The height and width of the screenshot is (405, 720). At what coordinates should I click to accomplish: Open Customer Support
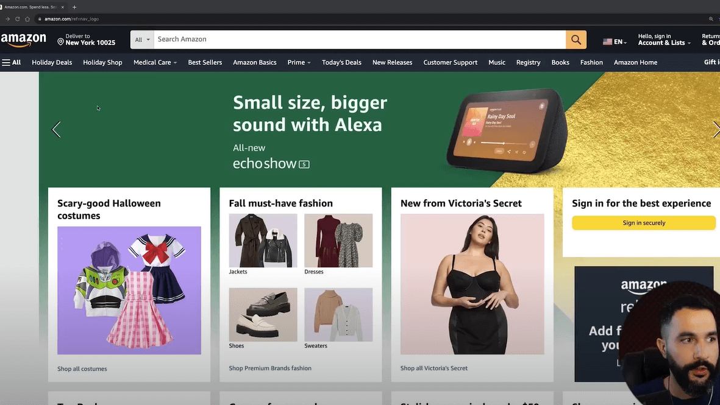click(x=451, y=62)
